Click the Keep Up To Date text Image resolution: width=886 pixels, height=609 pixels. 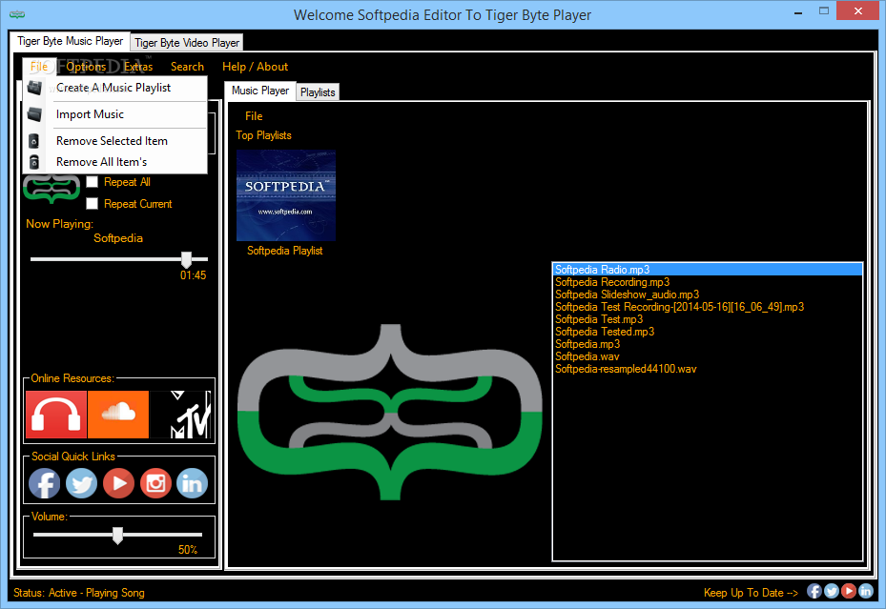click(751, 593)
